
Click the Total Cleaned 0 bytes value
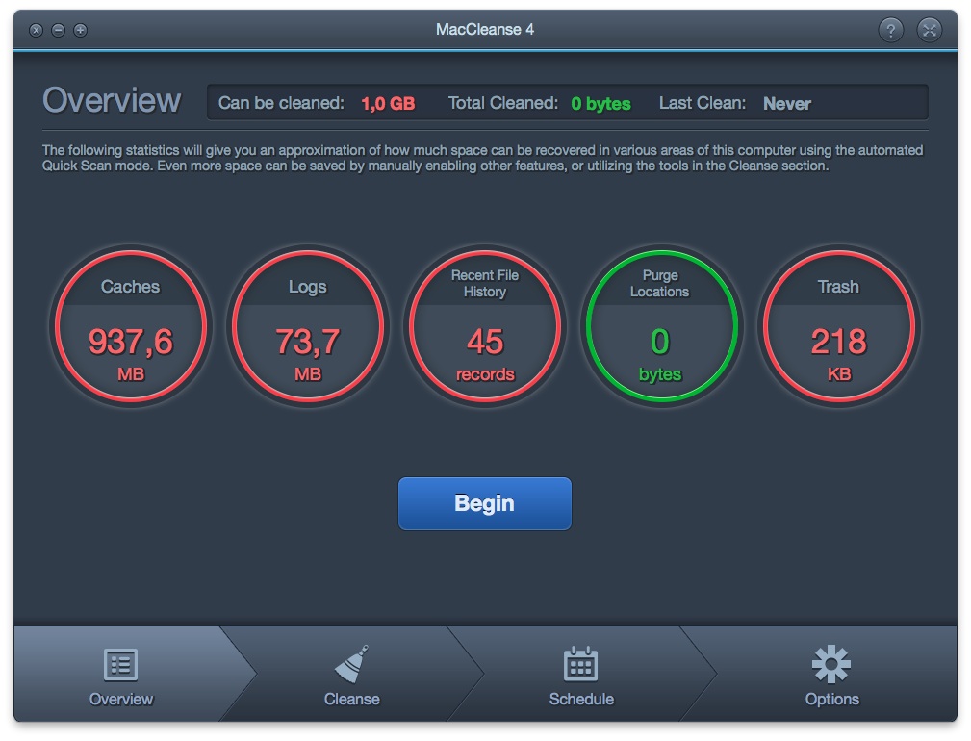click(600, 104)
